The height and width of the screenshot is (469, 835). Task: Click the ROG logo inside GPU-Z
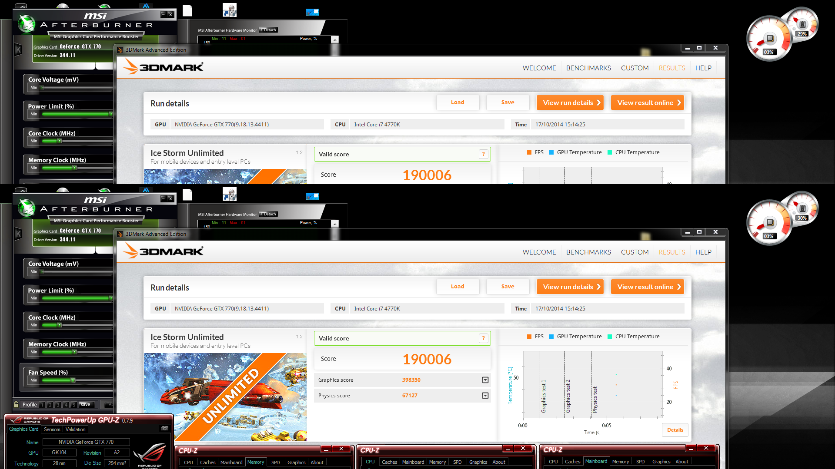coord(150,454)
